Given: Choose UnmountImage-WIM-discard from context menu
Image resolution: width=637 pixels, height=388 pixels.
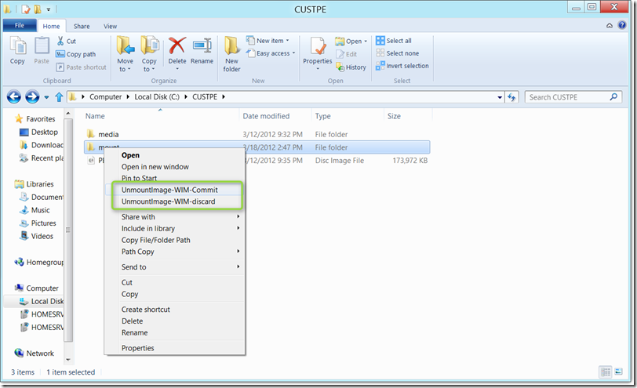Looking at the screenshot, I should [x=168, y=201].
